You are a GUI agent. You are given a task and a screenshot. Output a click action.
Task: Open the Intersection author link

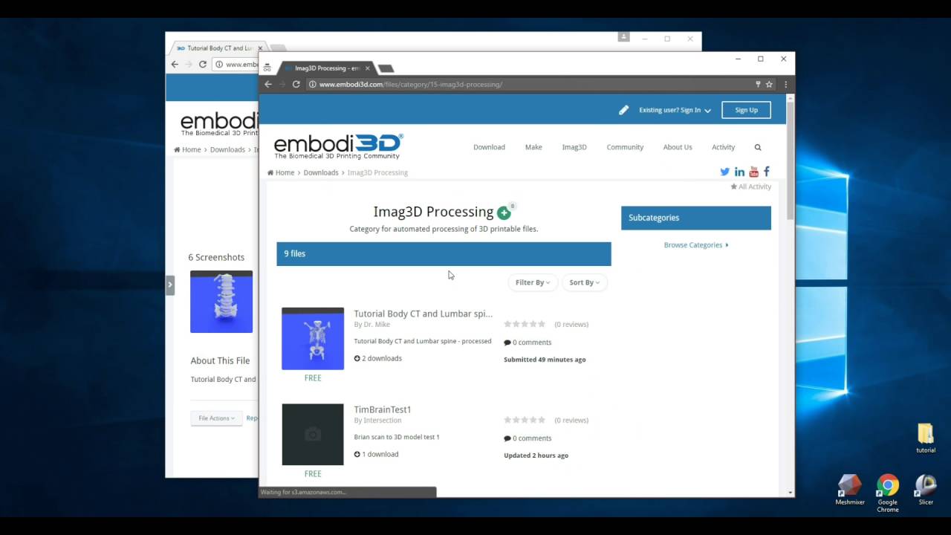tap(383, 421)
